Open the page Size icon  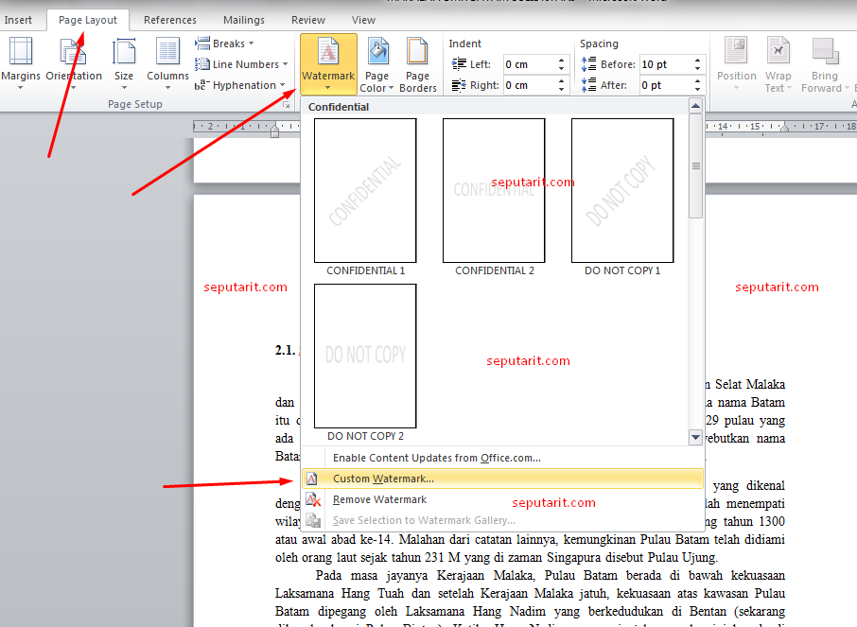pyautogui.click(x=124, y=53)
